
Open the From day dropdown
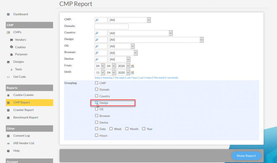click(x=100, y=66)
